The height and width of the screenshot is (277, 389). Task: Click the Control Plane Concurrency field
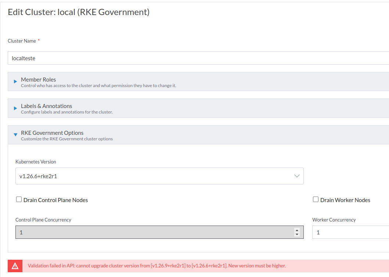[x=147, y=232]
